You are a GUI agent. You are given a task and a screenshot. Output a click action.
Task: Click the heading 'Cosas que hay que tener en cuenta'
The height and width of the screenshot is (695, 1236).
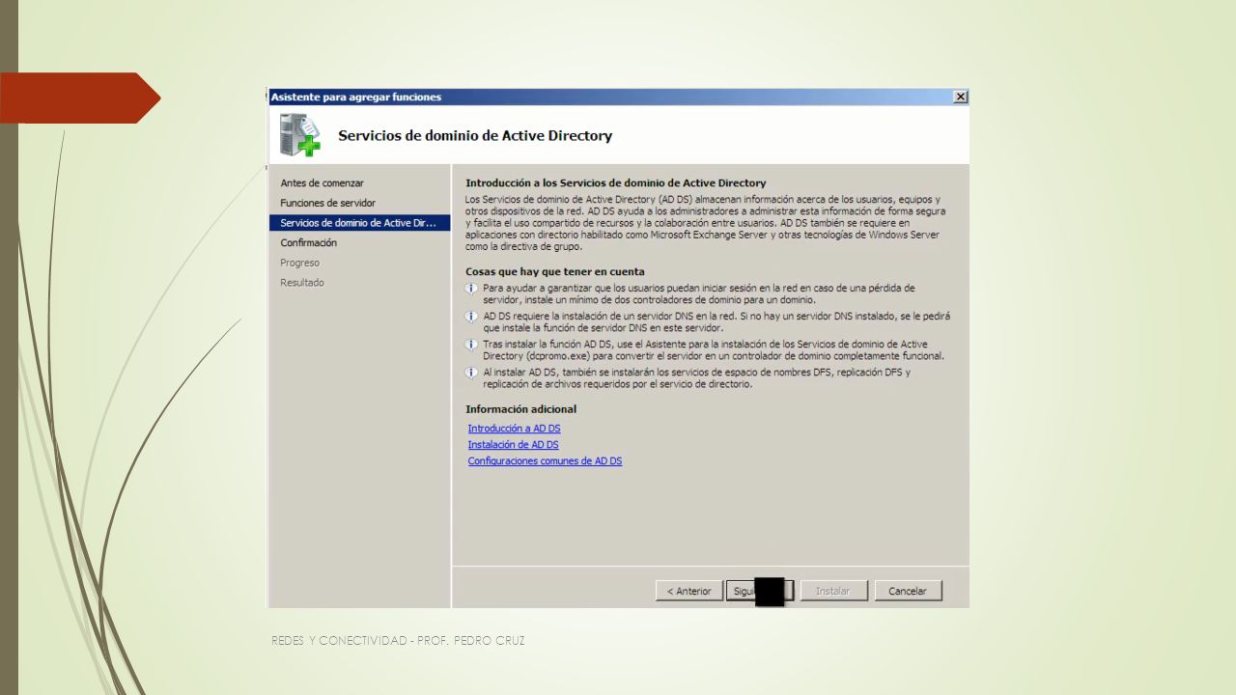555,272
